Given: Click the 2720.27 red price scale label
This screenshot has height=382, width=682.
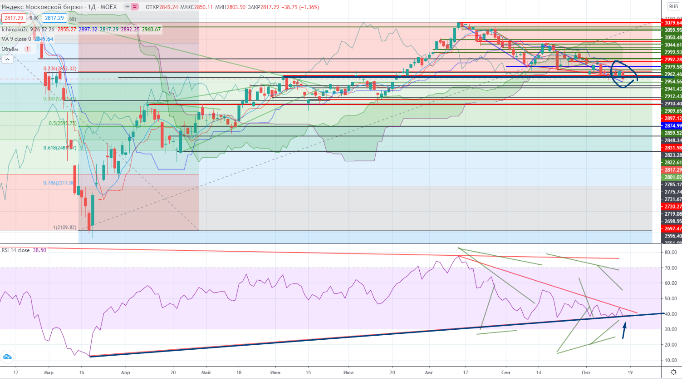Looking at the screenshot, I should click(x=672, y=207).
